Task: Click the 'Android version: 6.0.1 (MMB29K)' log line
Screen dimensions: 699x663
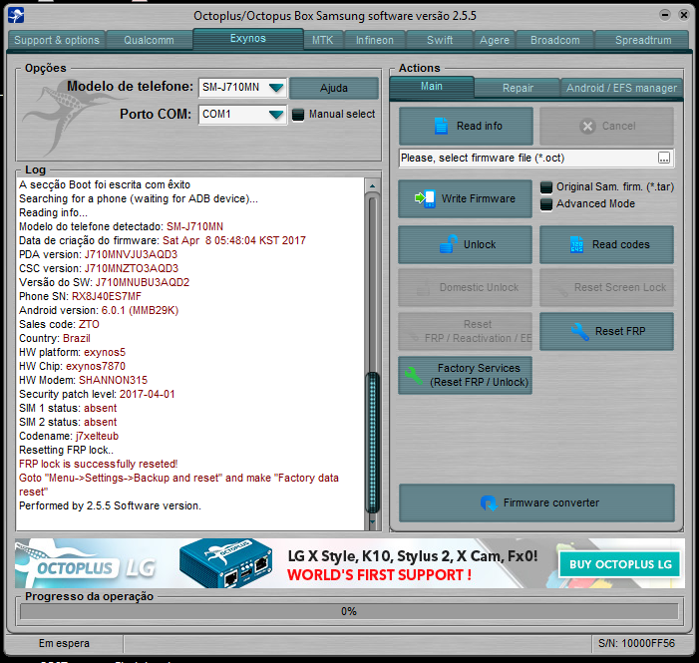Action: tap(99, 310)
